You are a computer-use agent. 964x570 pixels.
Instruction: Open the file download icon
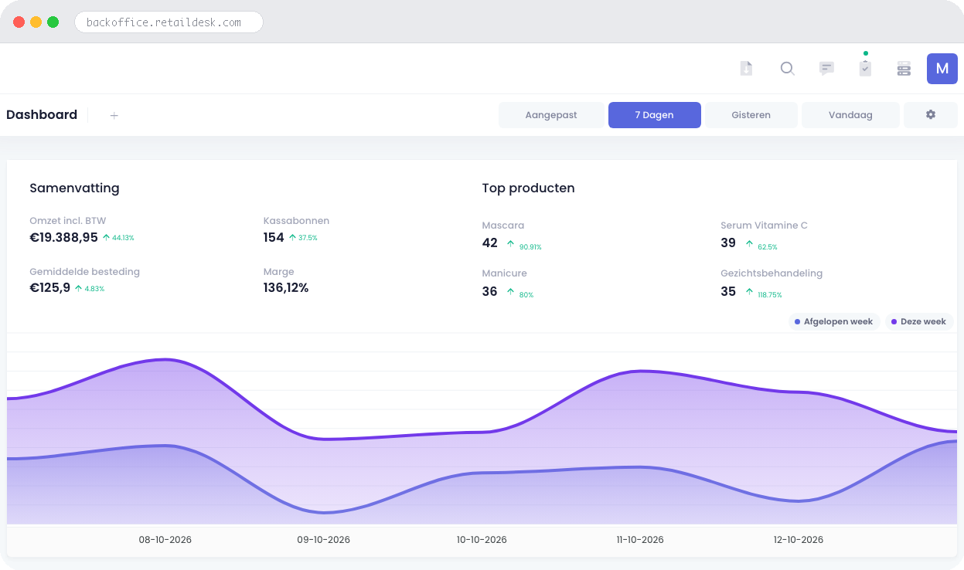746,69
